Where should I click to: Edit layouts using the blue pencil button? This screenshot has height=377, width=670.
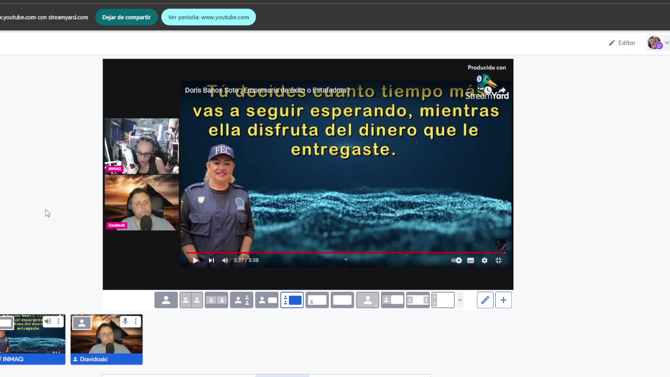[x=485, y=300]
